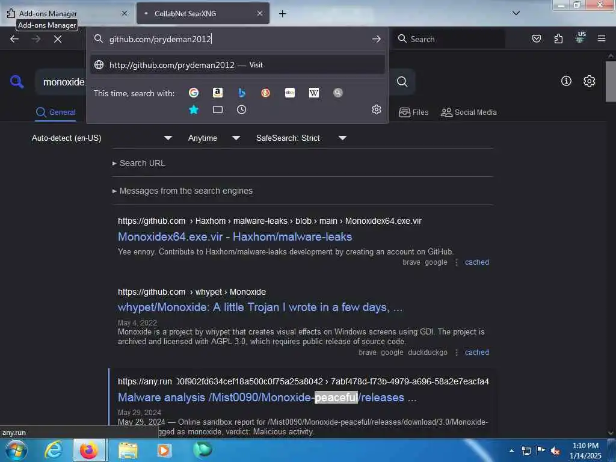Expand the Search URL section
The image size is (616, 462).
point(139,163)
